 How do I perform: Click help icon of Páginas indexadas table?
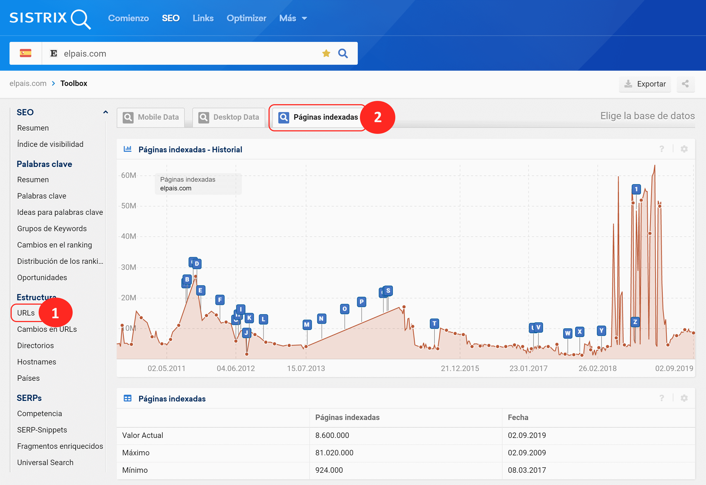point(662,398)
